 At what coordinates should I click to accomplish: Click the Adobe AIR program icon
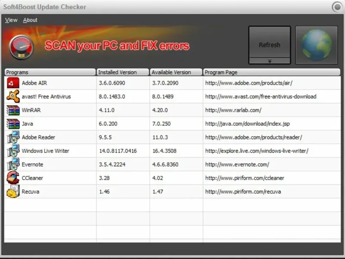(13, 83)
